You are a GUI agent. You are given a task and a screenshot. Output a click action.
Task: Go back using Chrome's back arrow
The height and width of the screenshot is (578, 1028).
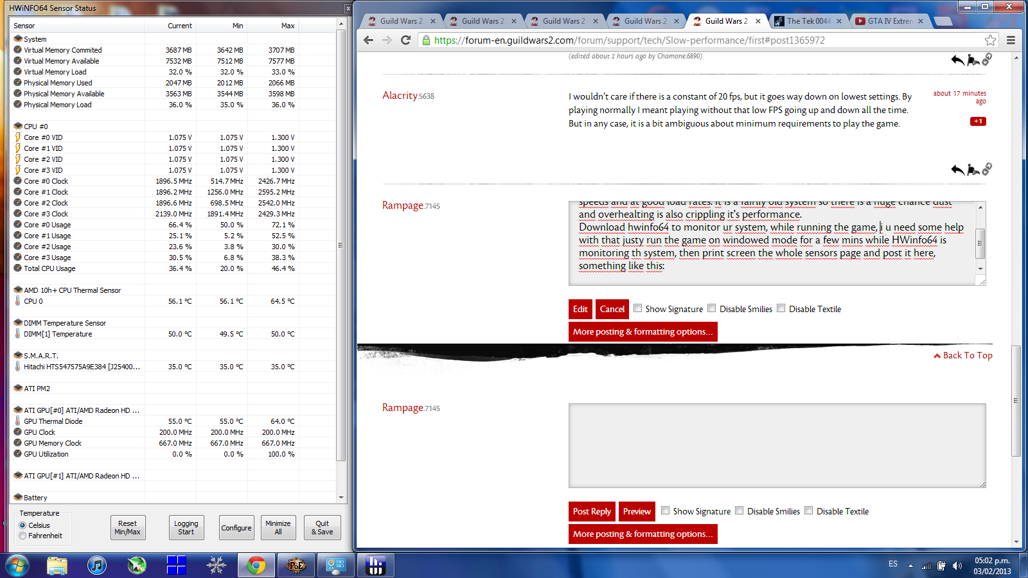click(x=368, y=40)
